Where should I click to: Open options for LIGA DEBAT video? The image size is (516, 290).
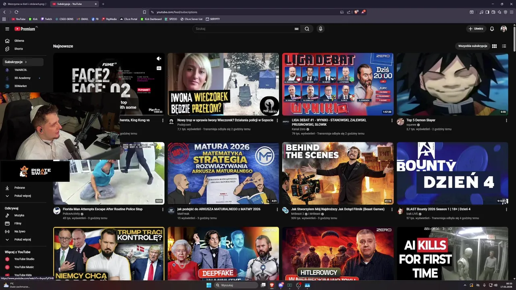pyautogui.click(x=391, y=120)
